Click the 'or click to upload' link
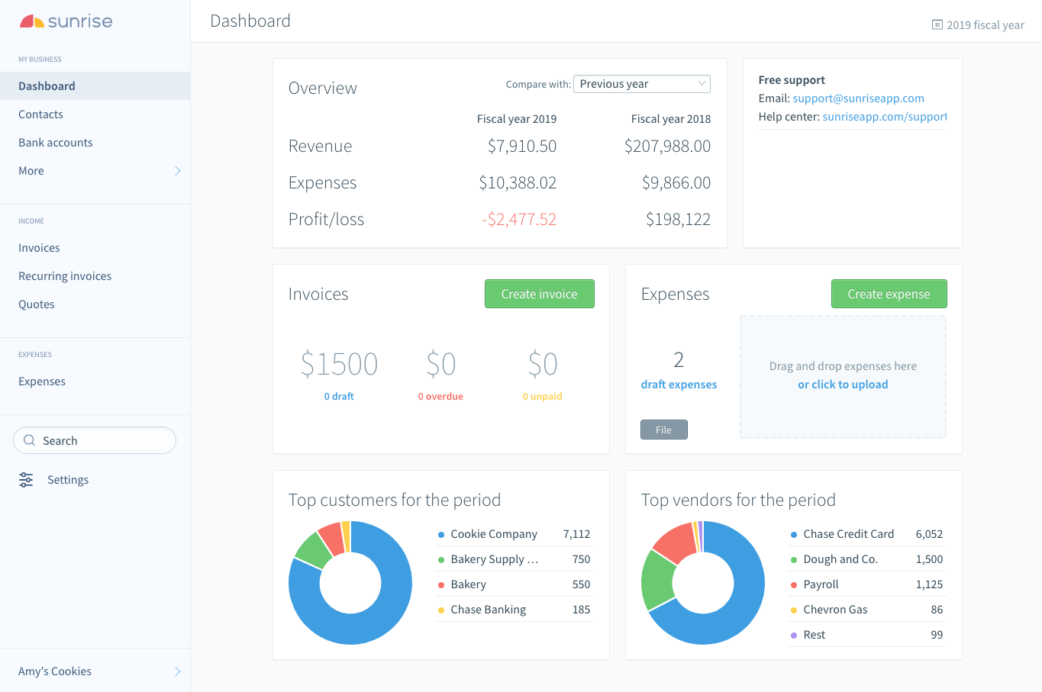 pyautogui.click(x=843, y=385)
